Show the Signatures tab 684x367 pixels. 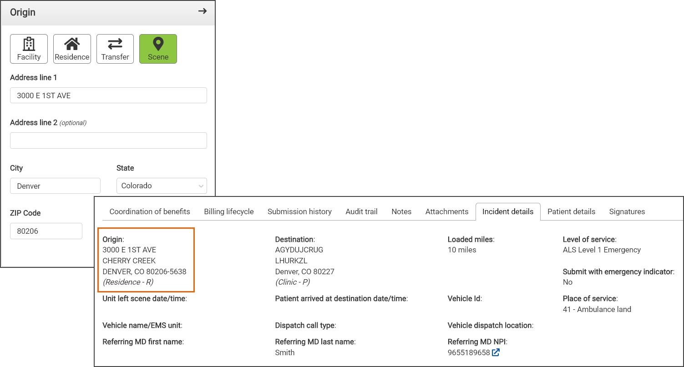pos(627,211)
